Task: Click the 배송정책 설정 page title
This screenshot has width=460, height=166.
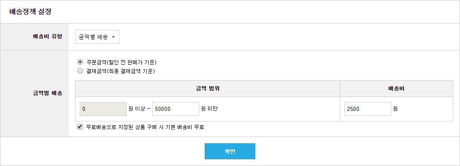Action: (x=30, y=12)
